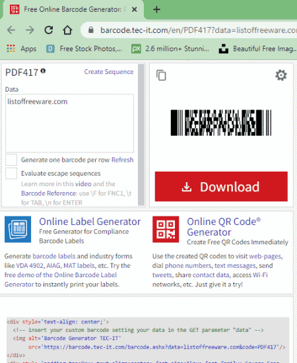The height and width of the screenshot is (363, 297).
Task: Open the Online QR Code Generator heading
Action: click(x=224, y=227)
